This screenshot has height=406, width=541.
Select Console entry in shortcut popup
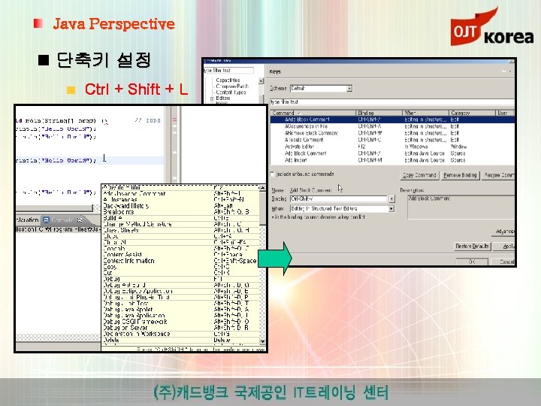click(180, 249)
